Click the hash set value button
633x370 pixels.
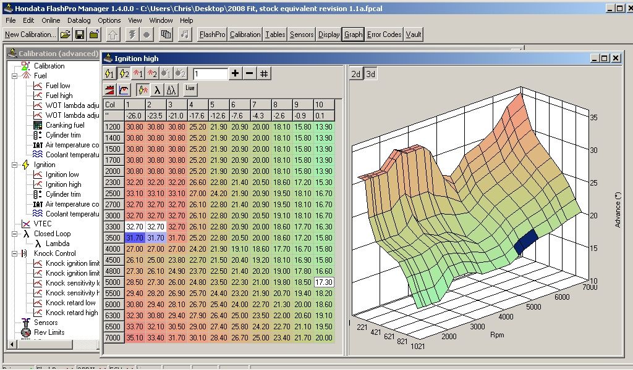coord(263,73)
